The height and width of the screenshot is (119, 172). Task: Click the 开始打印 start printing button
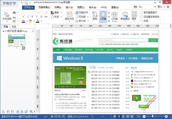tap(9, 3)
